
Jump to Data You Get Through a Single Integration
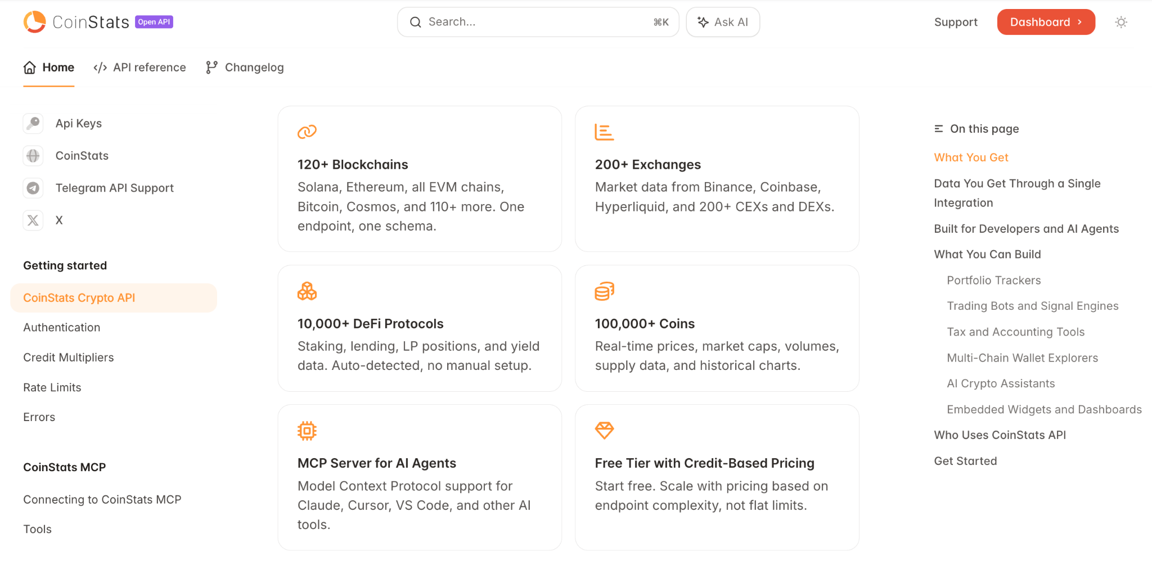1017,193
